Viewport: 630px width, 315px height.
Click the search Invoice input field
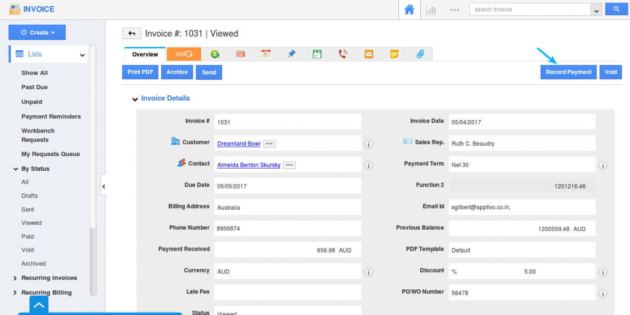530,9
